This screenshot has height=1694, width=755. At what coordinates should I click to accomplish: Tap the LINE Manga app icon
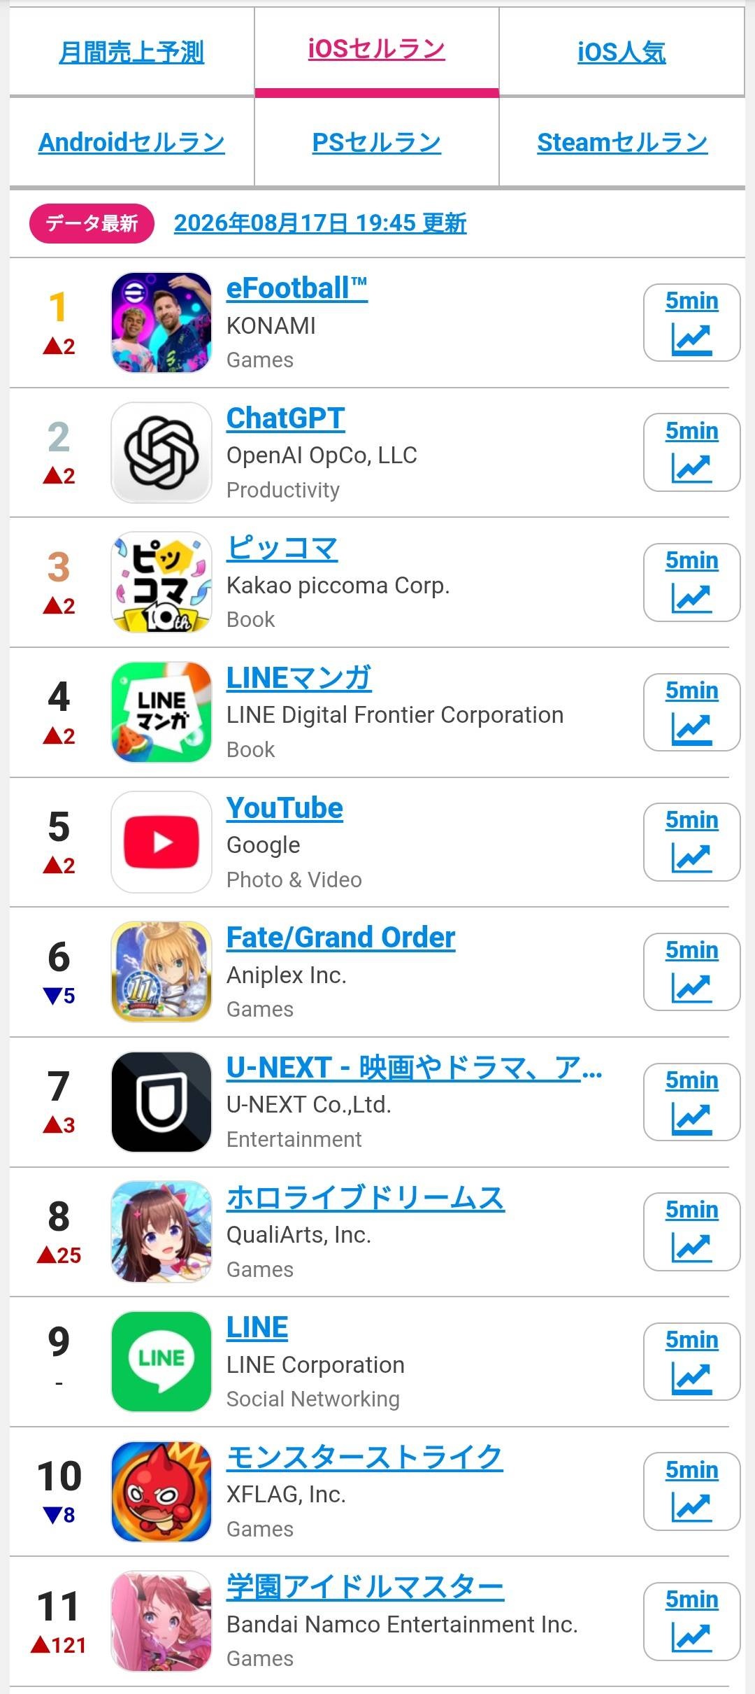161,712
